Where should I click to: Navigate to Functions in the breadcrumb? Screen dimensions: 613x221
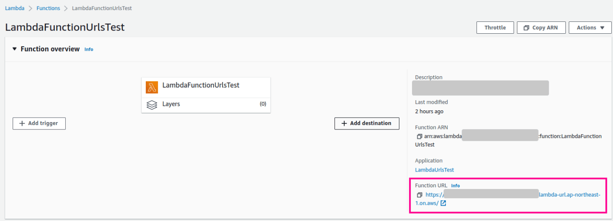48,8
